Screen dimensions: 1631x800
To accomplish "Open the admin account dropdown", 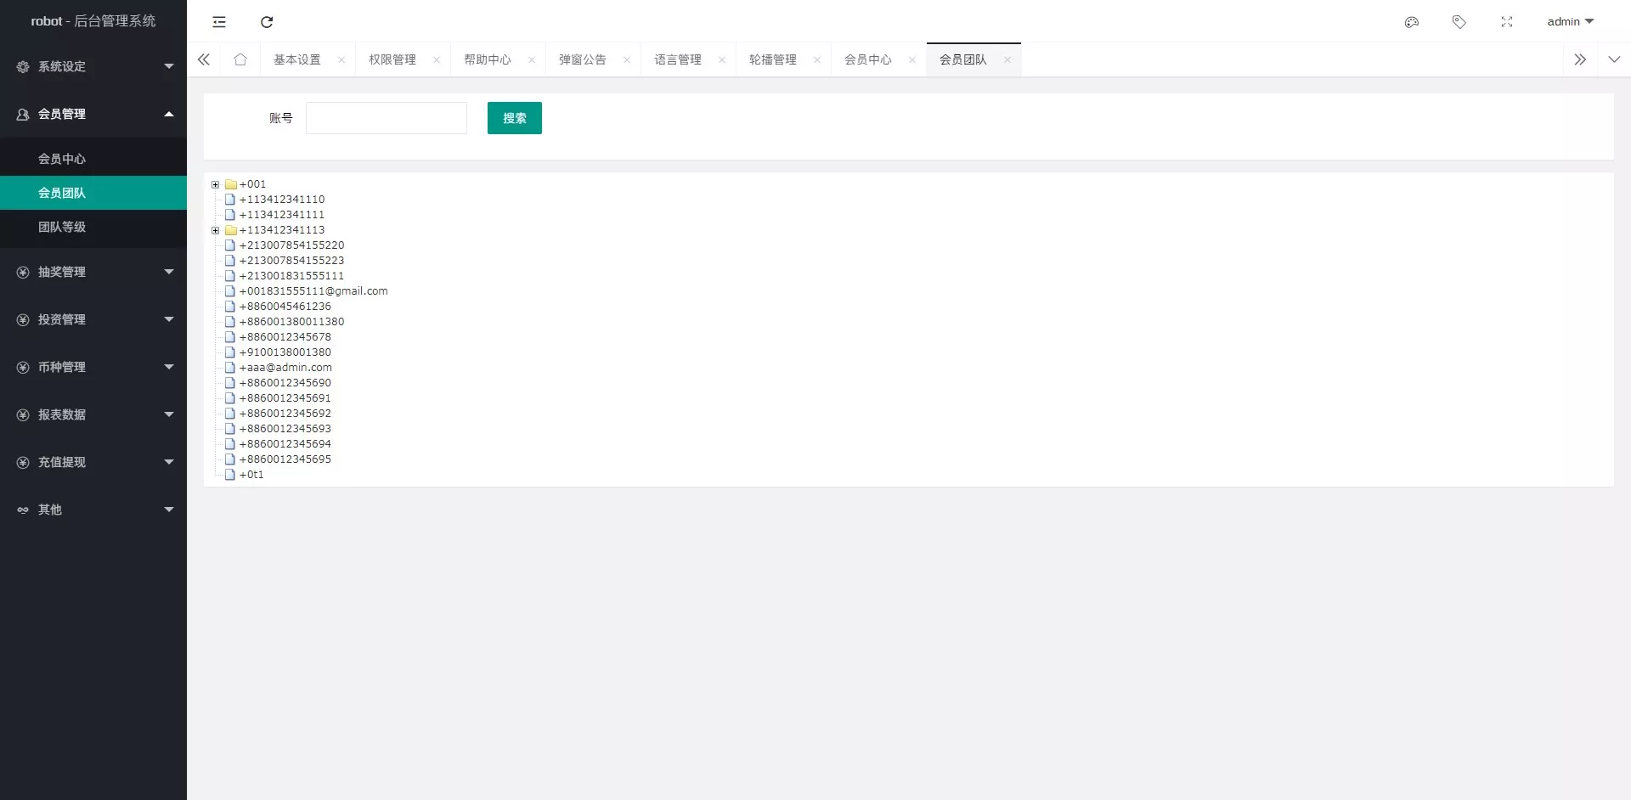I will click(1569, 21).
